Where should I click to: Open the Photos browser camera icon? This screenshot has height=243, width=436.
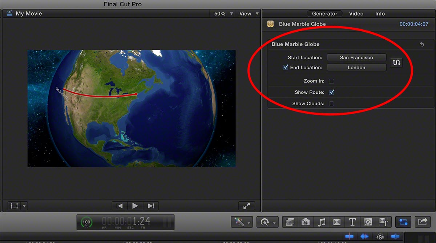coord(306,222)
